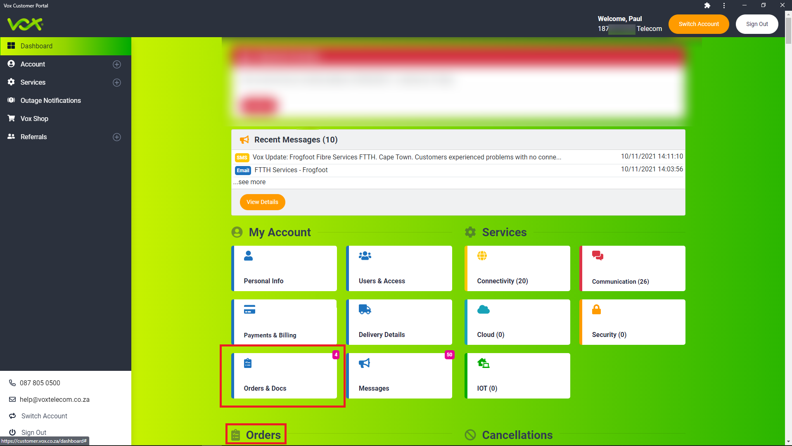Click the sidebar Sign Out power icon
Viewport: 792px width, 446px height.
pyautogui.click(x=12, y=432)
